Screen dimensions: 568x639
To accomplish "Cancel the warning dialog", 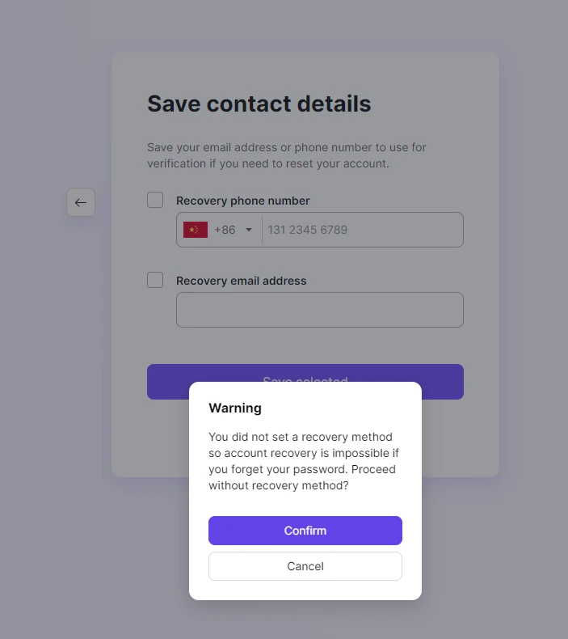I will pyautogui.click(x=305, y=566).
